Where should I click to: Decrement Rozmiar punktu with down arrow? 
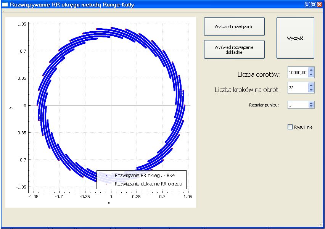311,106
